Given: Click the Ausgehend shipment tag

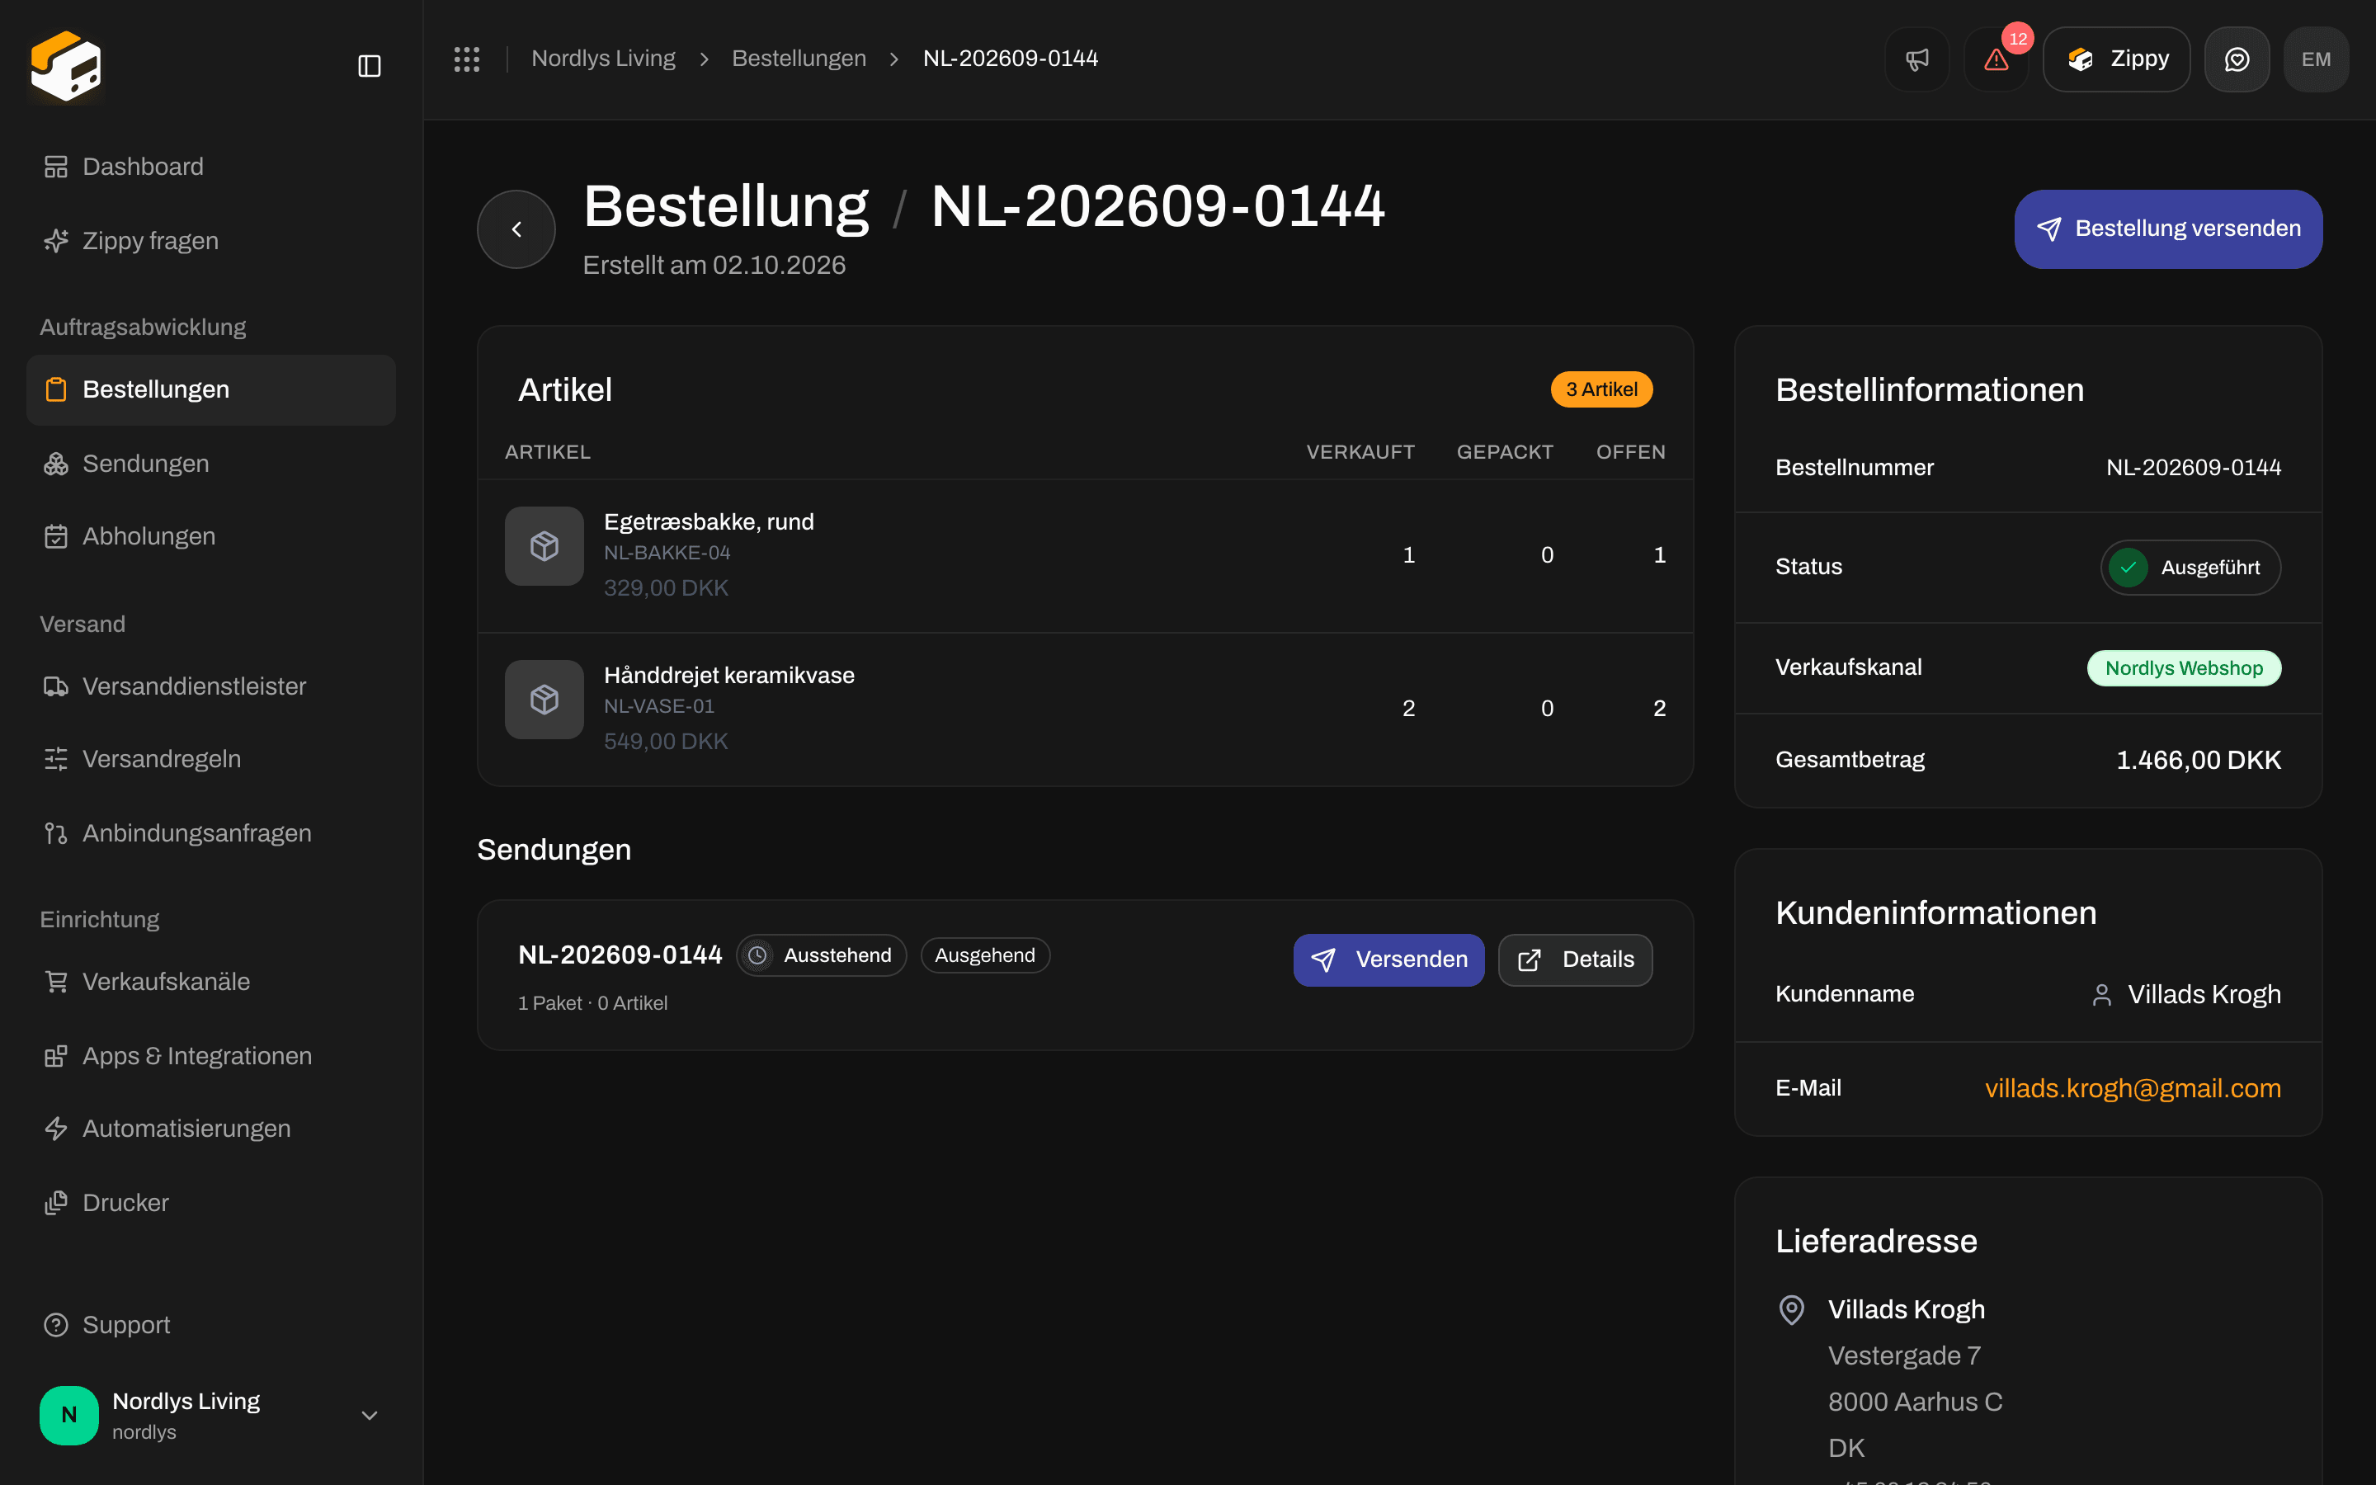Looking at the screenshot, I should (x=985, y=955).
